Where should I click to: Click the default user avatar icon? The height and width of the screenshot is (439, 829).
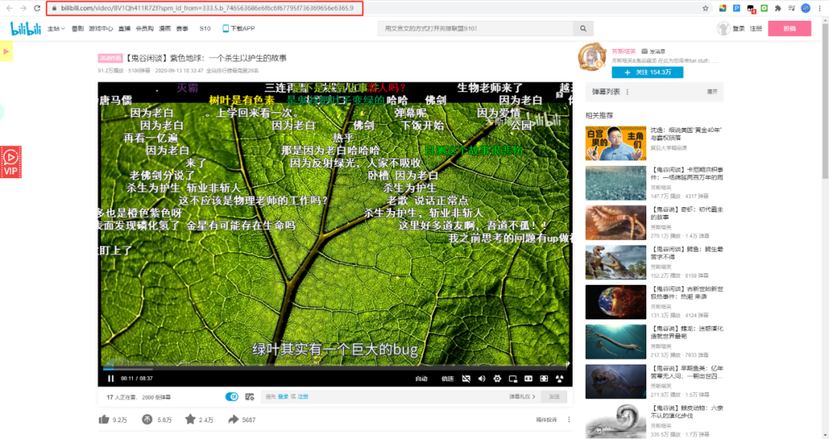[723, 28]
